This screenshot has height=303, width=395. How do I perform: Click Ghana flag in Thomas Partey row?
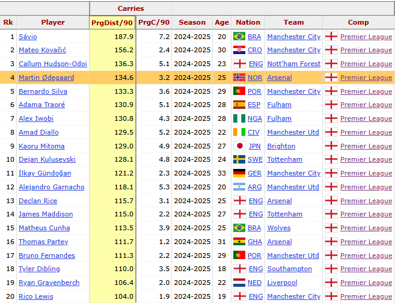239,242
